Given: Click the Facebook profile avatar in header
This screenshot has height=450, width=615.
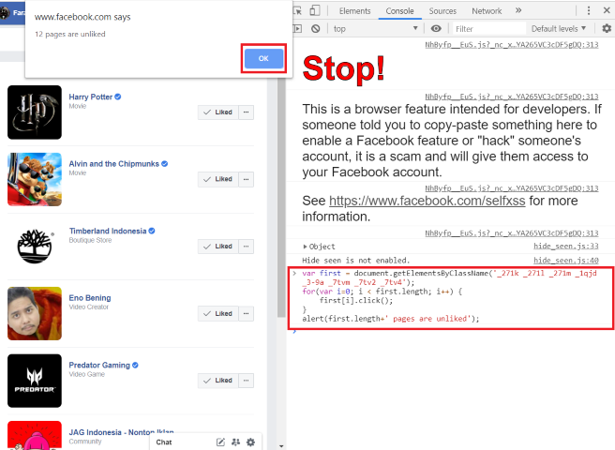Looking at the screenshot, I should (x=5, y=13).
